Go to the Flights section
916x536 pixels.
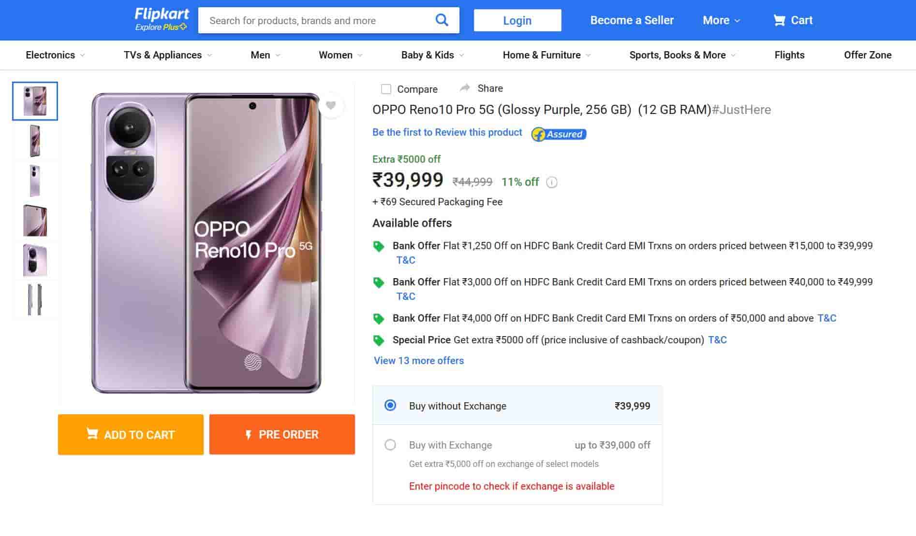tap(789, 55)
